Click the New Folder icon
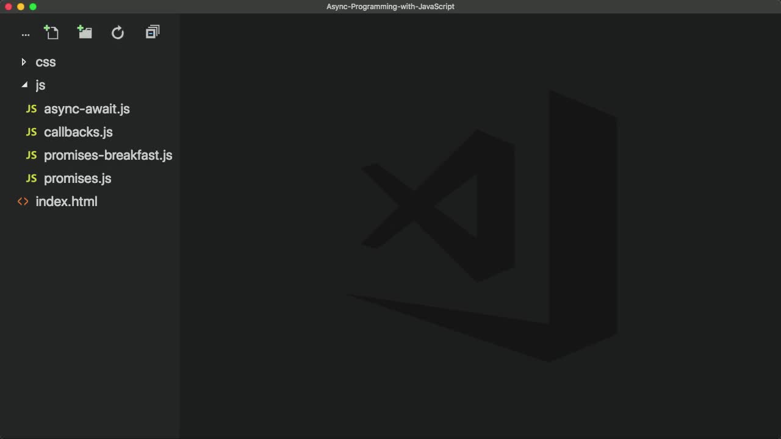The width and height of the screenshot is (781, 439). pyautogui.click(x=84, y=32)
